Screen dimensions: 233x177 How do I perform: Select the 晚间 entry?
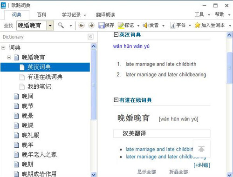27,96
